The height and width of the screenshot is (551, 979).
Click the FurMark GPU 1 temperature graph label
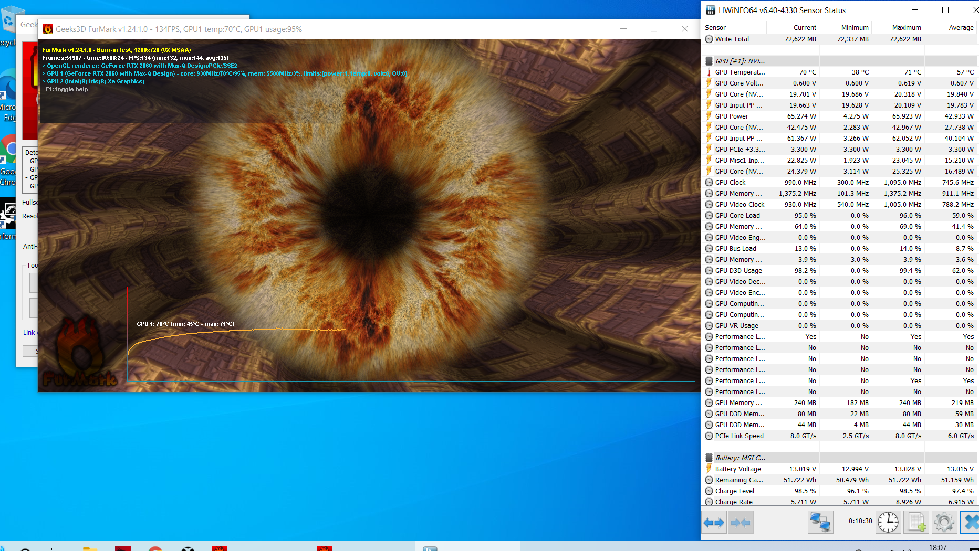point(185,324)
